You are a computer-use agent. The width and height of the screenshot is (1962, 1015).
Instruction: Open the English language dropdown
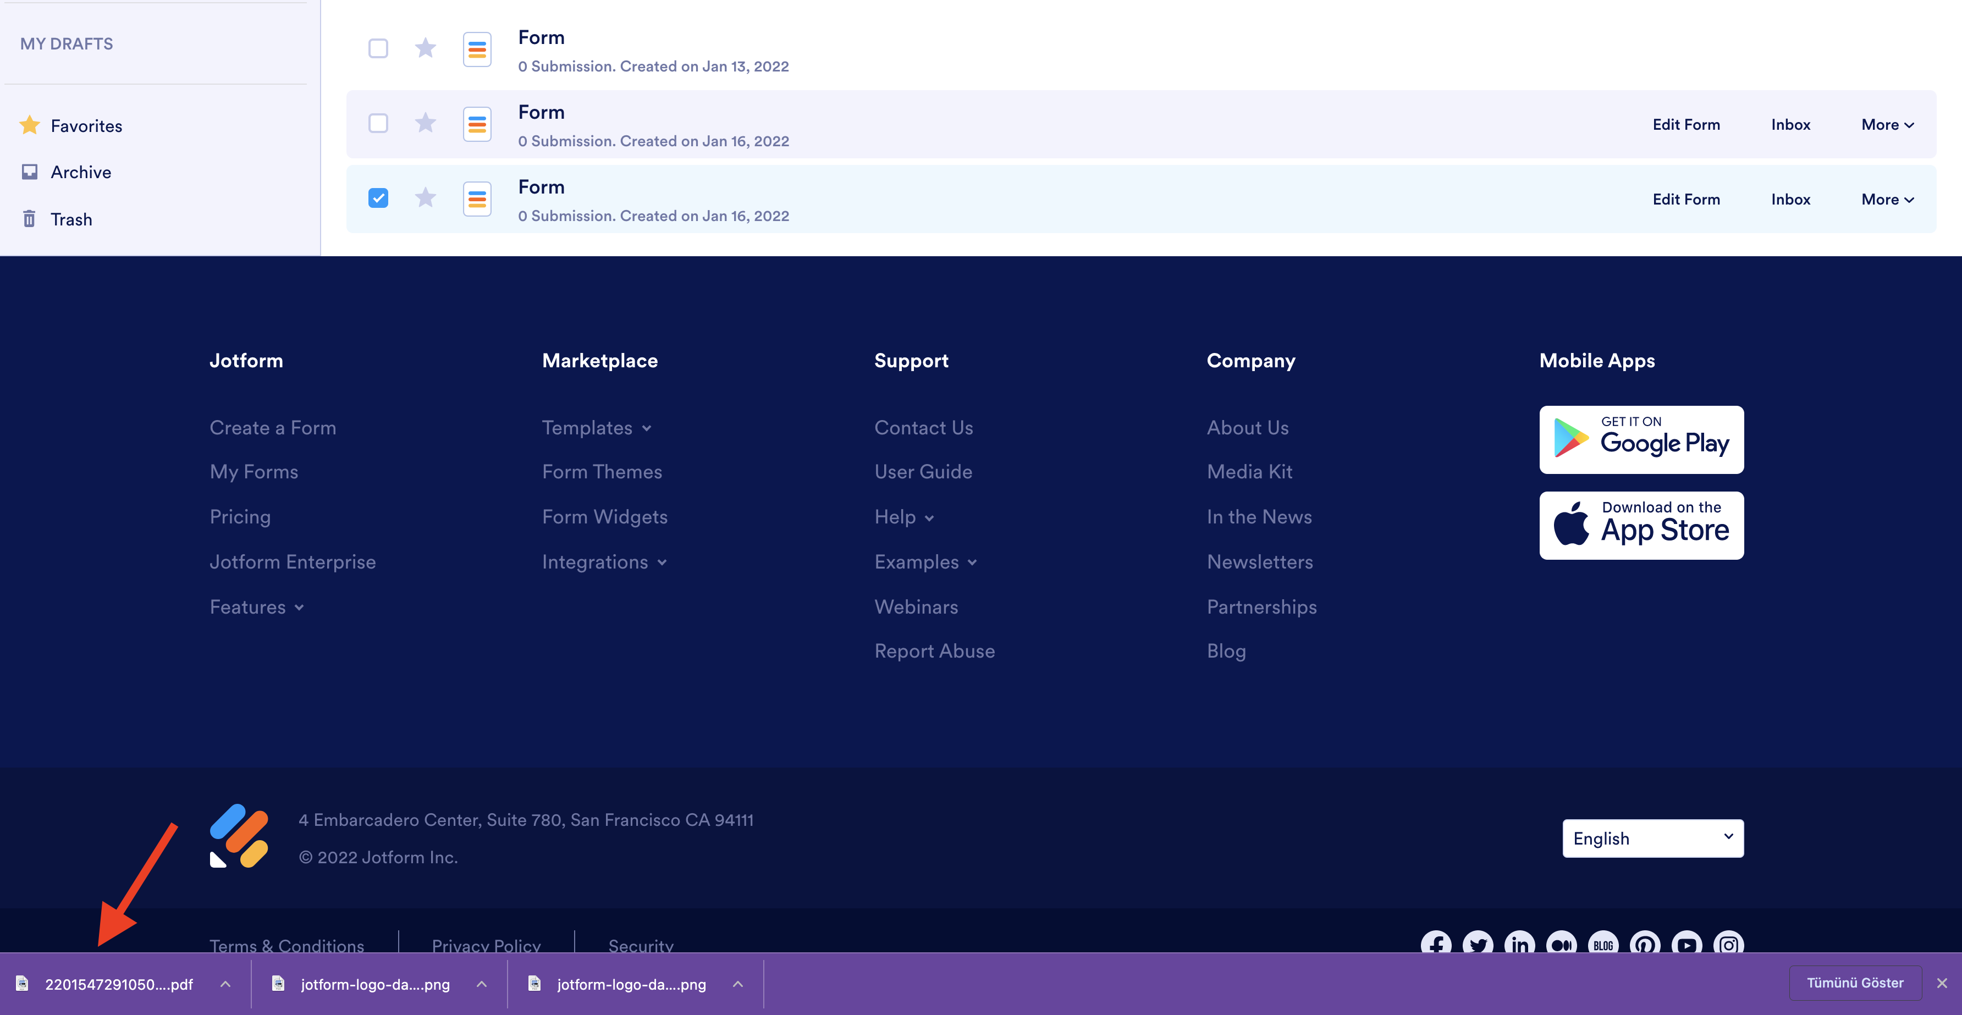click(1652, 839)
